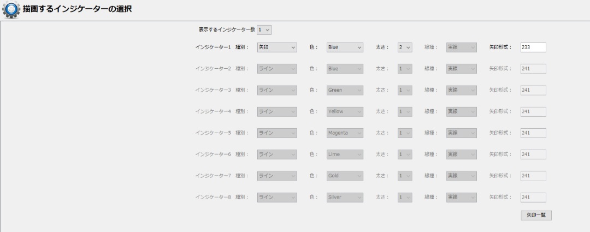Image resolution: width=590 pixels, height=232 pixels.
Task: Open the 表示するインジケーター数 dropdown
Action: coord(264,30)
